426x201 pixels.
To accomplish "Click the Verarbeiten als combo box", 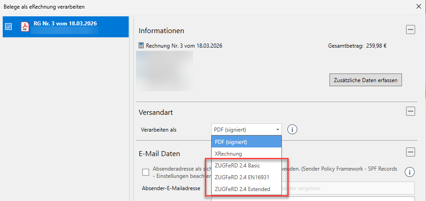I will click(246, 130).
